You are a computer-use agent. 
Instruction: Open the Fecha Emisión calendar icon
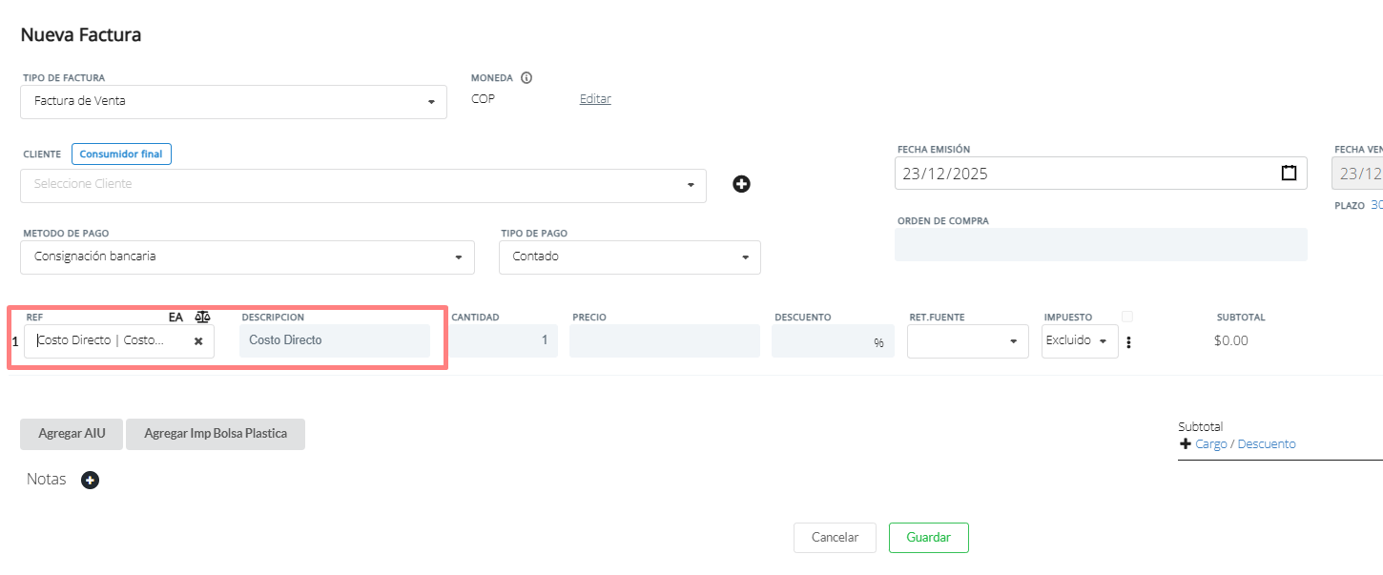click(1289, 174)
